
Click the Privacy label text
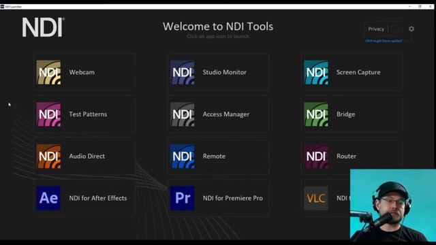coord(376,29)
